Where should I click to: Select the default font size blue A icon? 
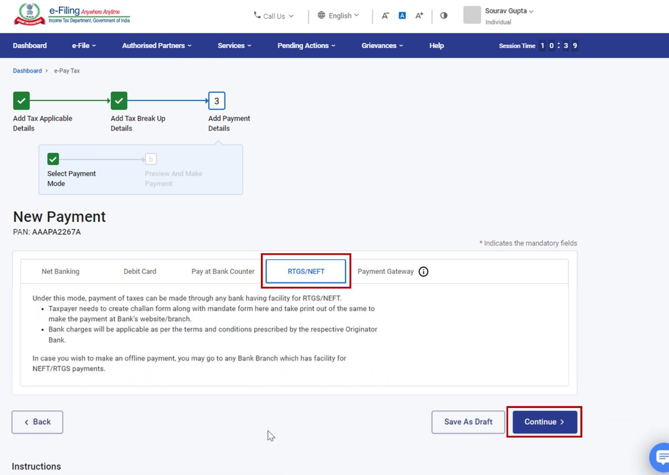(x=402, y=15)
